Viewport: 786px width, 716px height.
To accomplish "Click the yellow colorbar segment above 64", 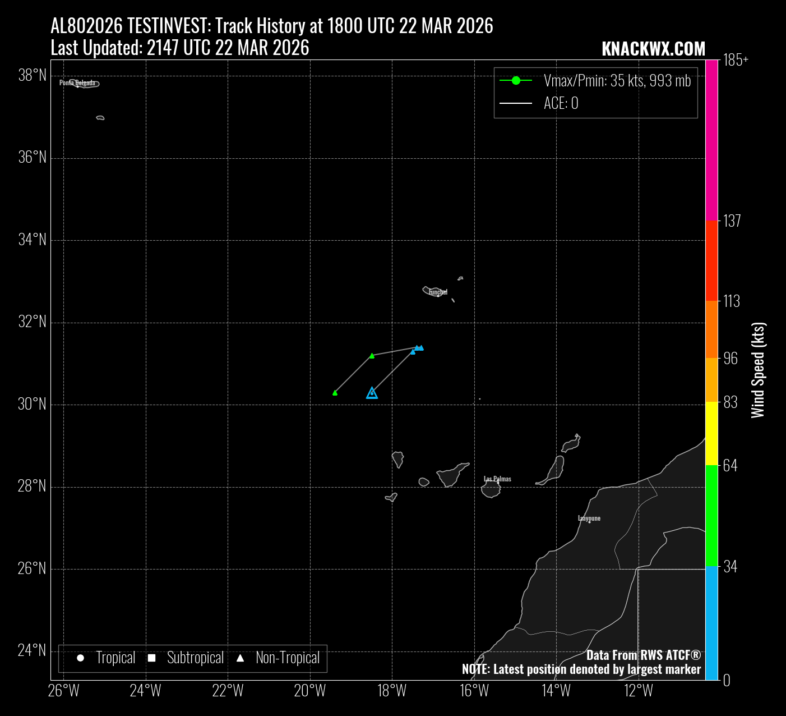I will point(711,433).
